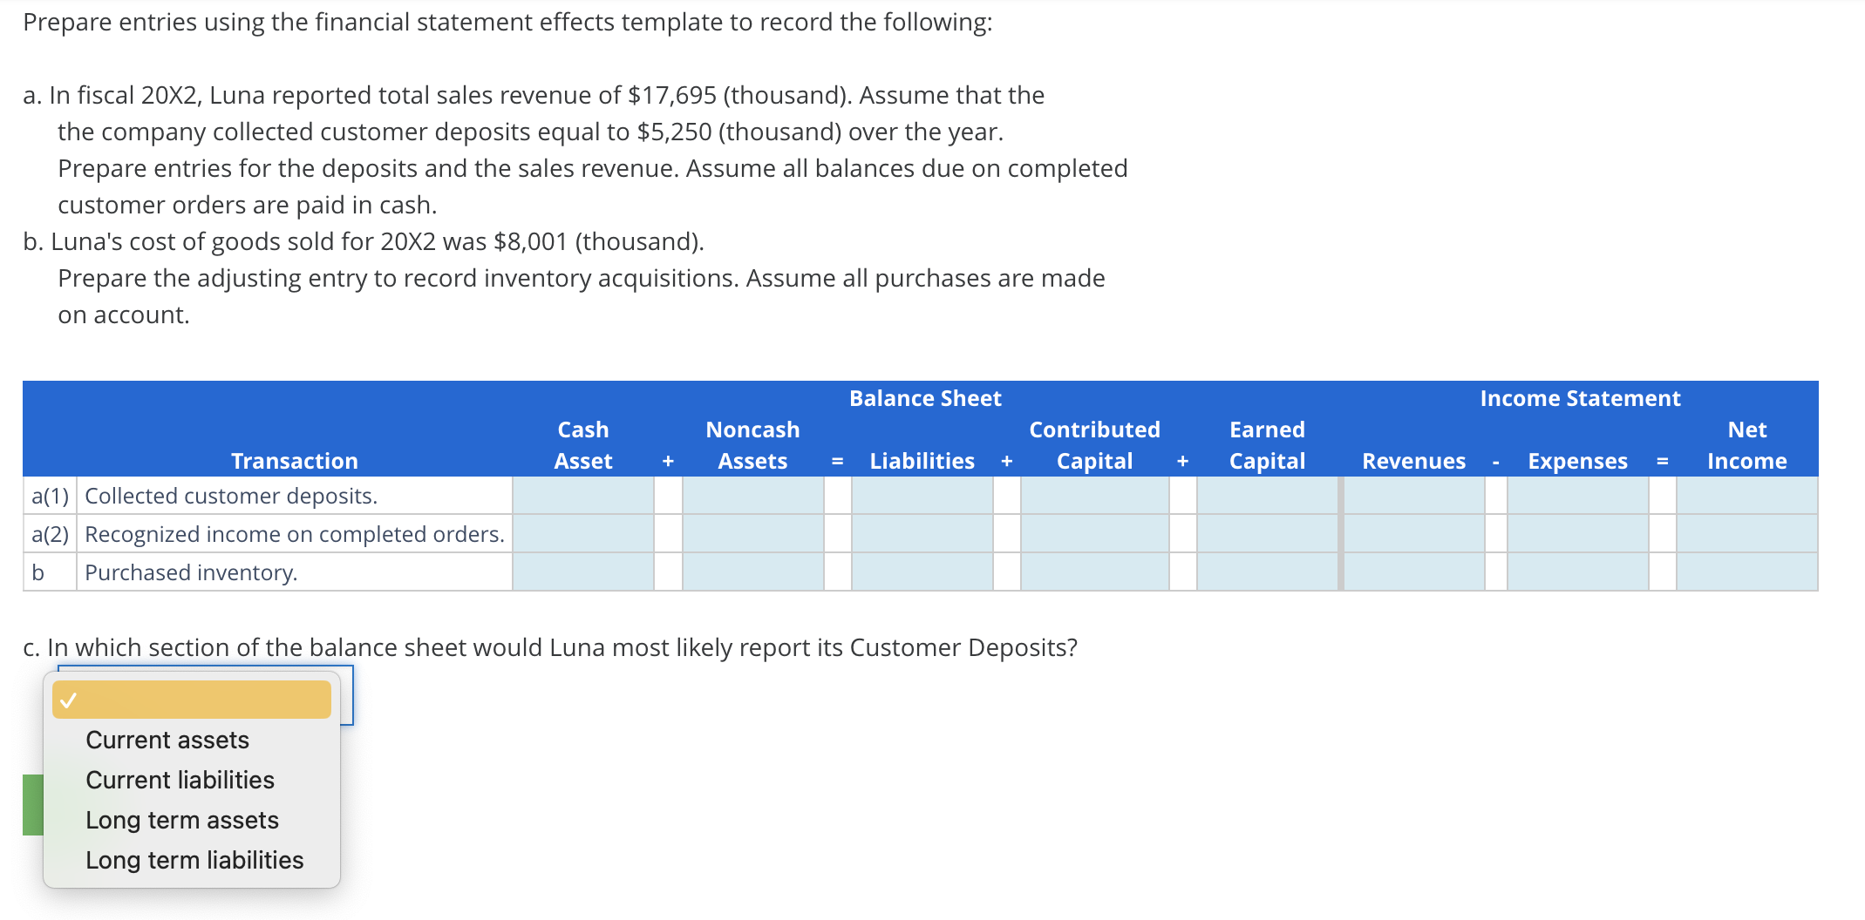Choose "Current assets" in the dropdown list
The height and width of the screenshot is (920, 1865).
click(167, 740)
